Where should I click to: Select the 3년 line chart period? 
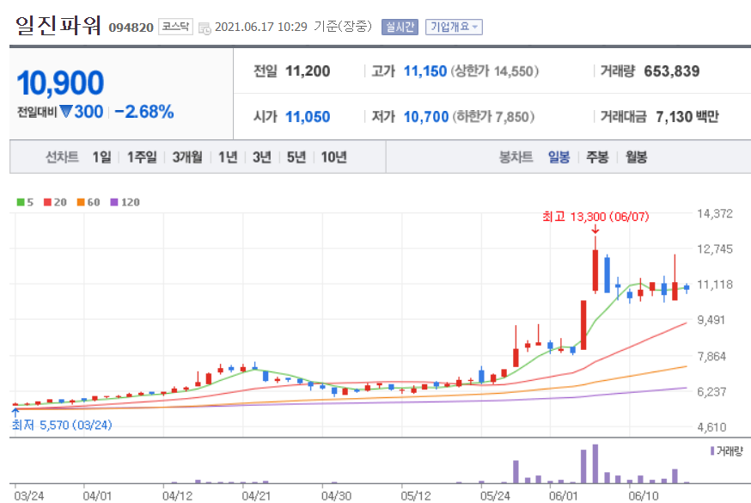tap(262, 157)
